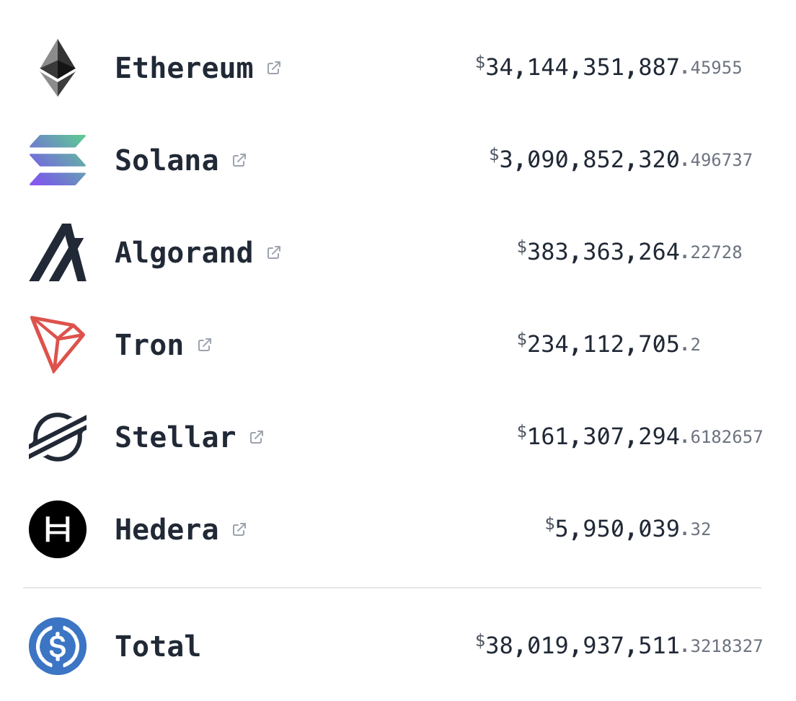Click the Algorand logo
The width and height of the screenshot is (796, 701).
[x=58, y=252]
